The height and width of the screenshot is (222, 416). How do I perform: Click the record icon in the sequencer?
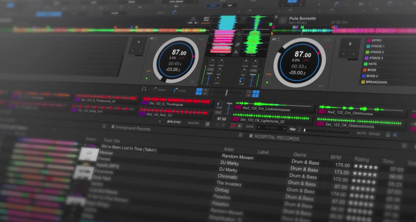click(x=233, y=126)
